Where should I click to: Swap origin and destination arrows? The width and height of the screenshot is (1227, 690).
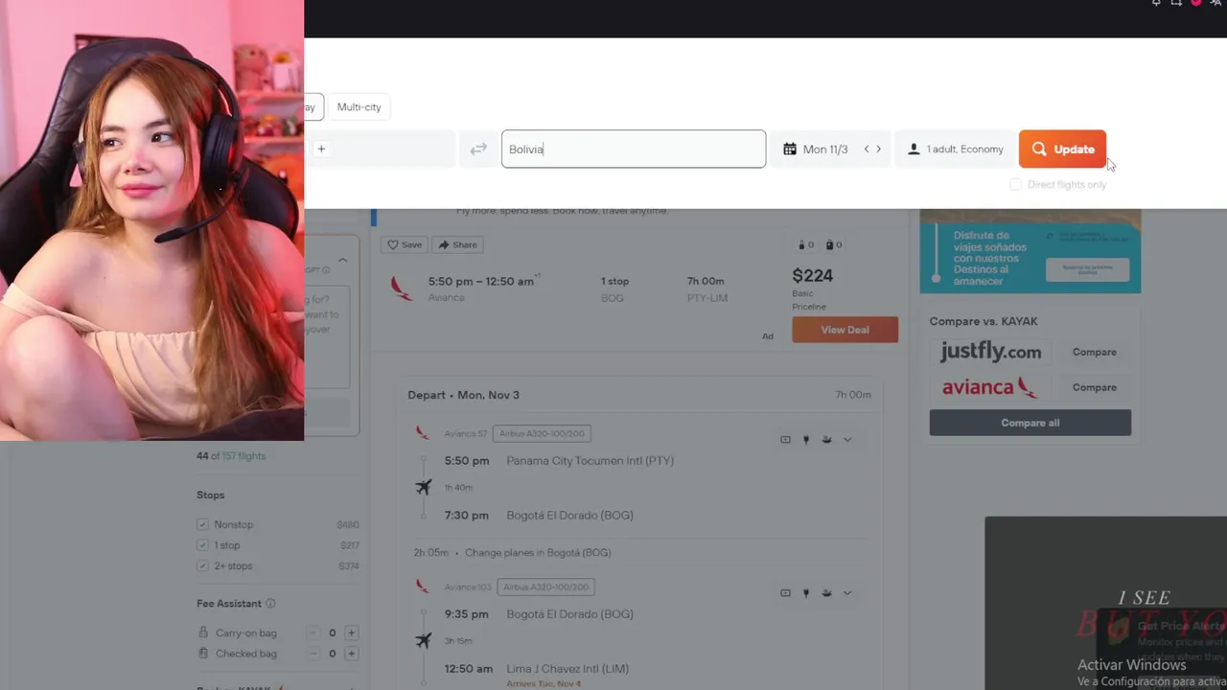click(x=478, y=149)
